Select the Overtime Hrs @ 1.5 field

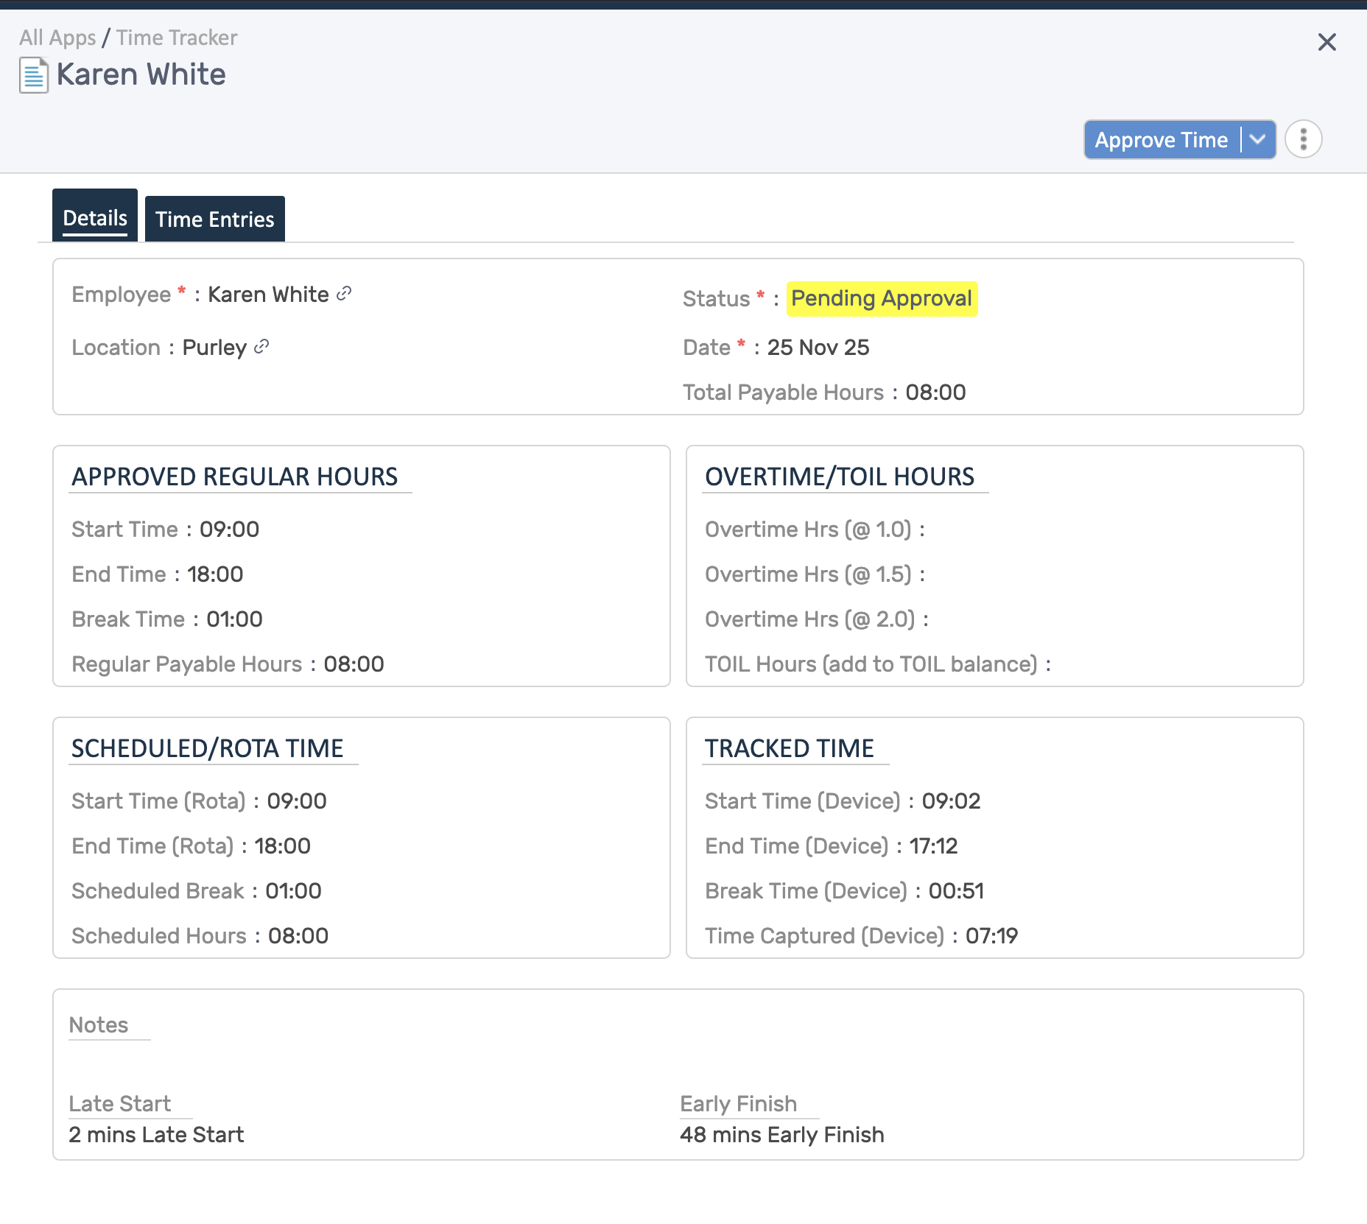(810, 574)
